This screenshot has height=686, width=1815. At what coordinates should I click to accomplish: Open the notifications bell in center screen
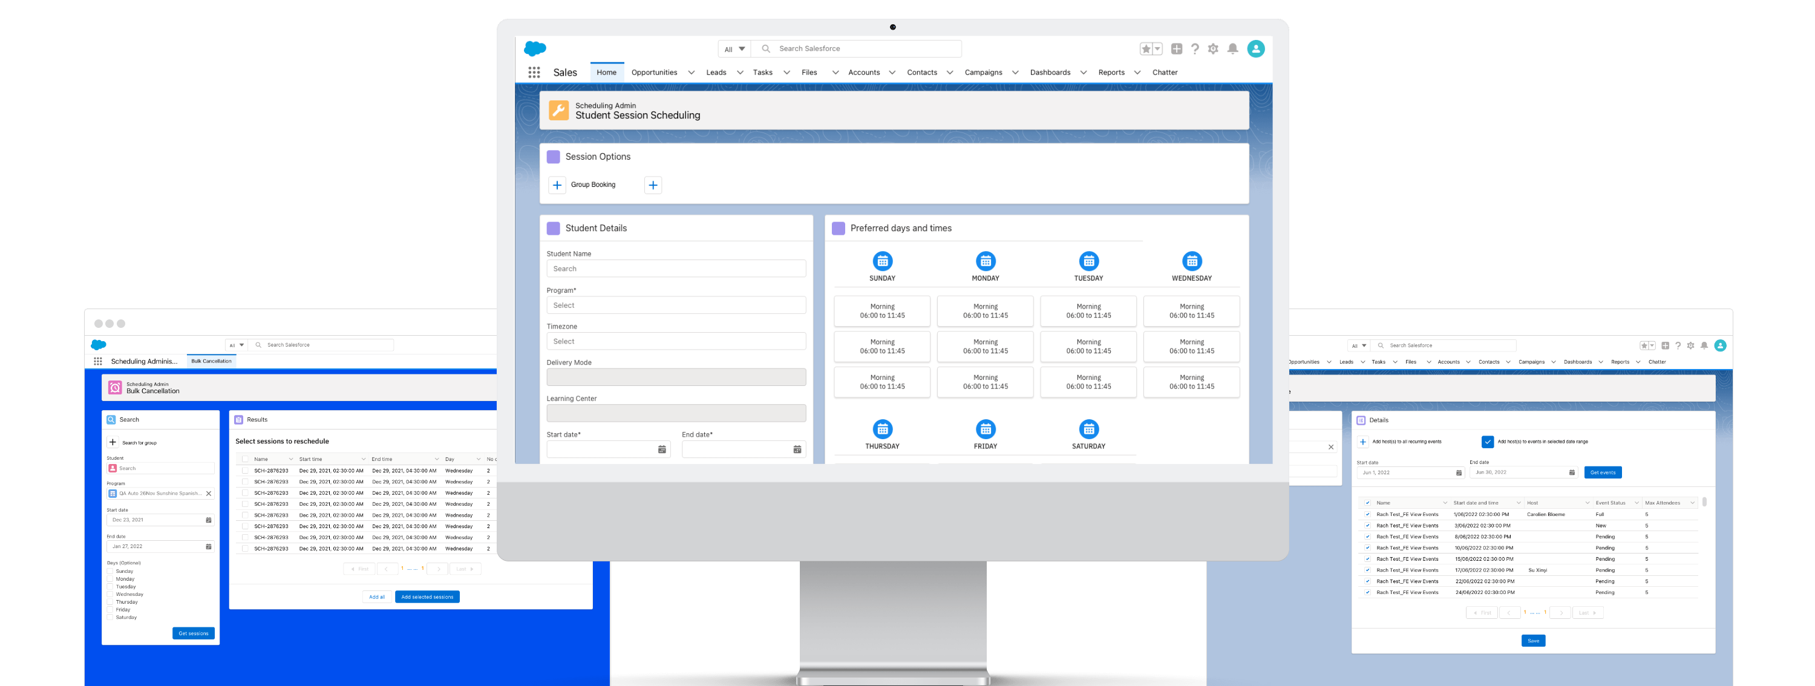[1232, 48]
